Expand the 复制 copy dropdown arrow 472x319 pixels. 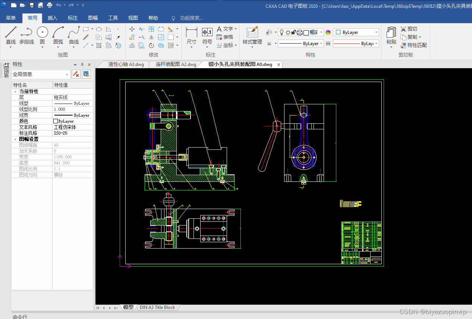pos(420,37)
